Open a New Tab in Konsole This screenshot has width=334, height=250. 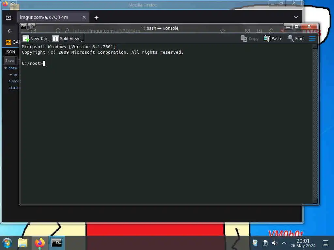pyautogui.click(x=35, y=39)
